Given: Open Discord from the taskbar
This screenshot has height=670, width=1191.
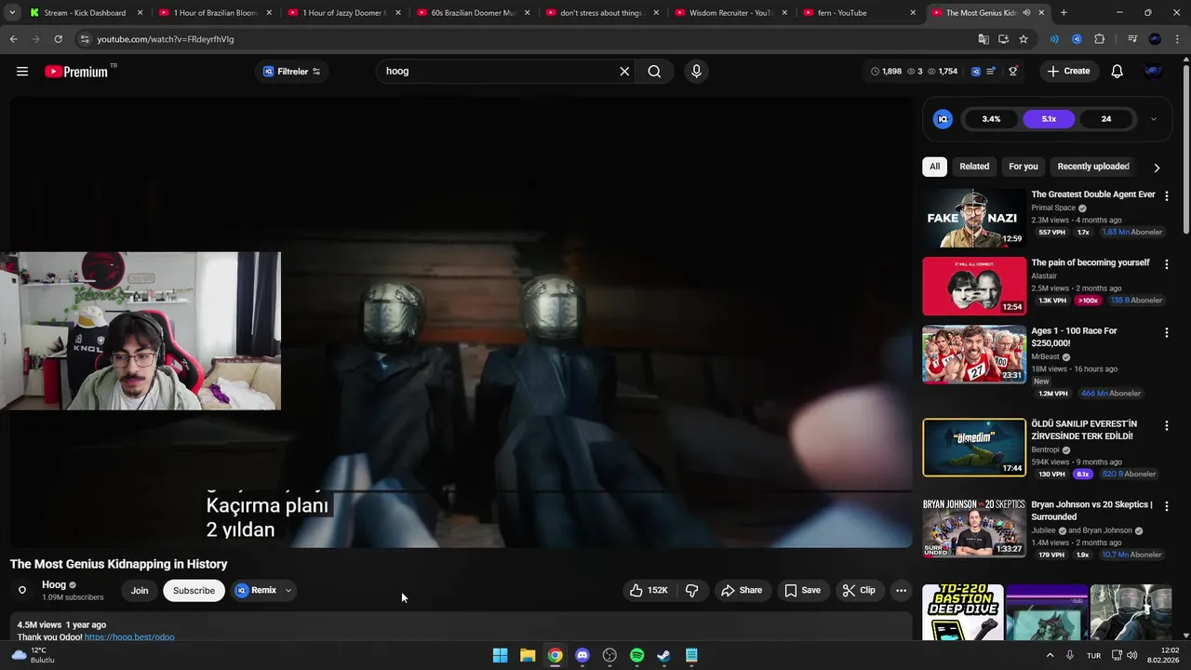Looking at the screenshot, I should pos(582,655).
